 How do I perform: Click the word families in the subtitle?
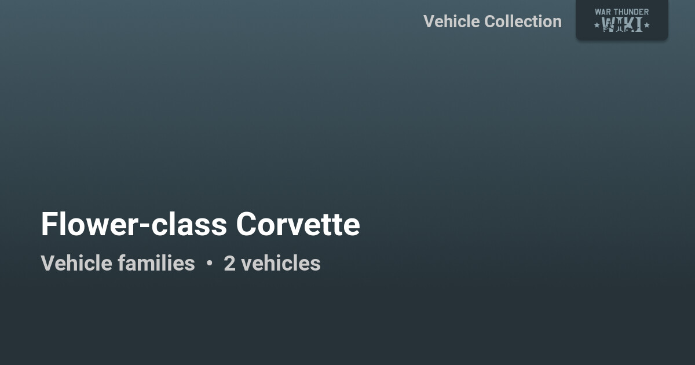(156, 263)
